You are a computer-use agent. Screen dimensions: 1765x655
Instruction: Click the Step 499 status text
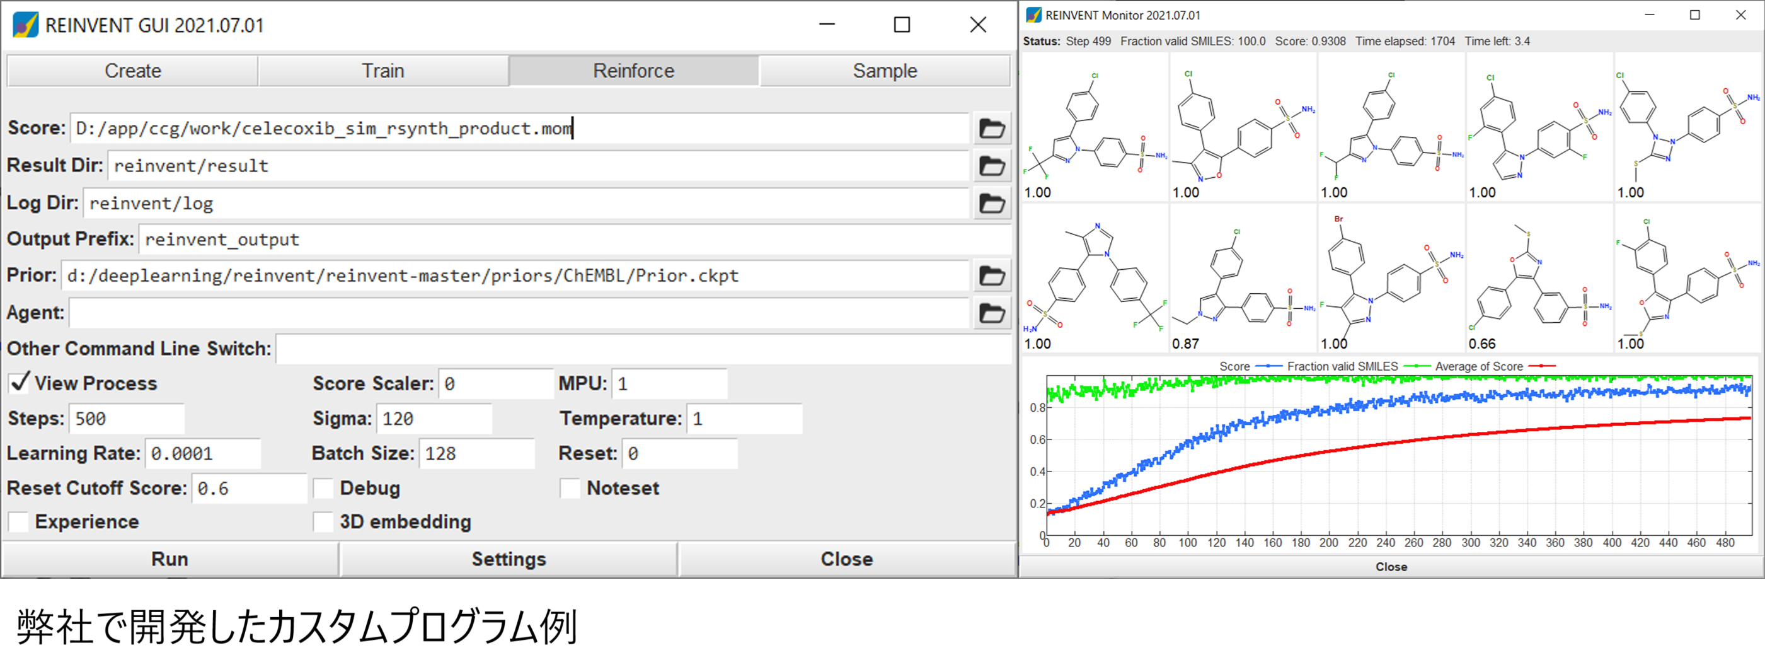(x=1088, y=41)
